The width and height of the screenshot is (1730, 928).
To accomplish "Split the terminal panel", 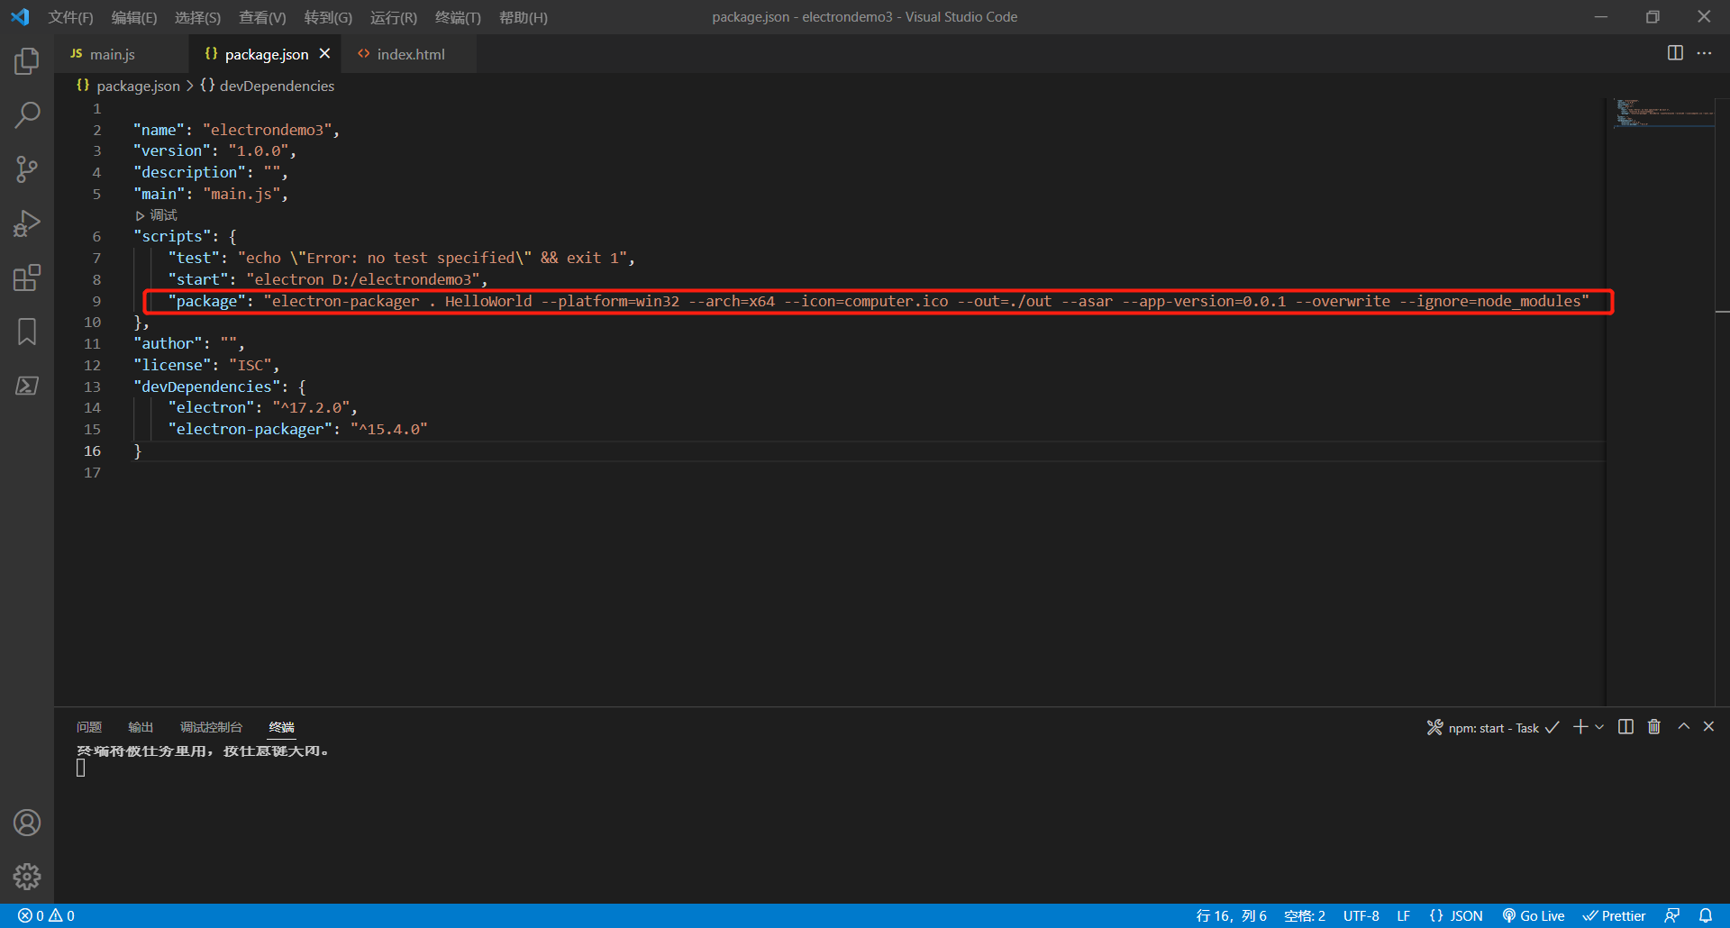I will tap(1625, 727).
